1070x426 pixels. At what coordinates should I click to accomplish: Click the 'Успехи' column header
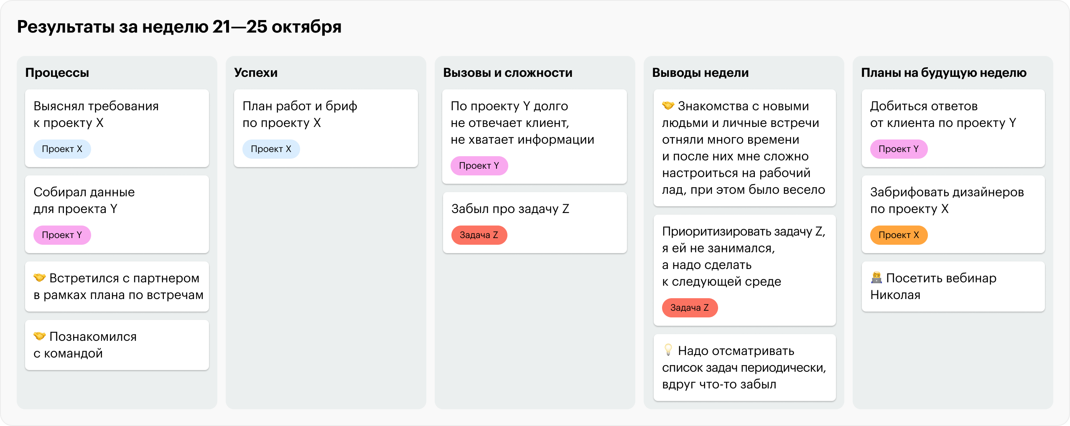256,73
